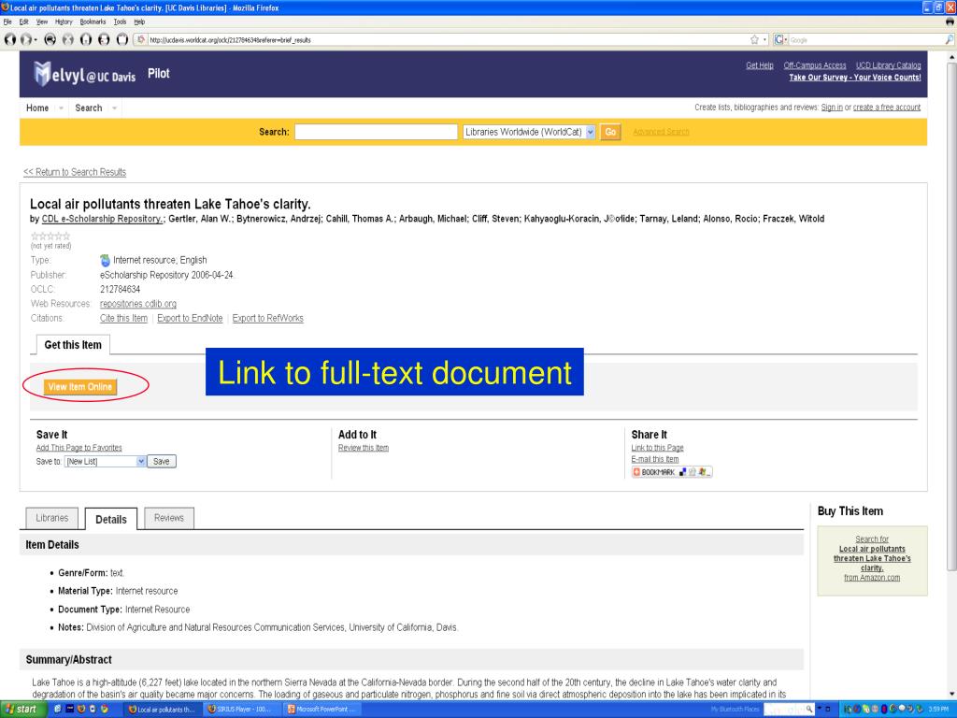Click Cite this Item link
The image size is (957, 718).
pos(124,318)
